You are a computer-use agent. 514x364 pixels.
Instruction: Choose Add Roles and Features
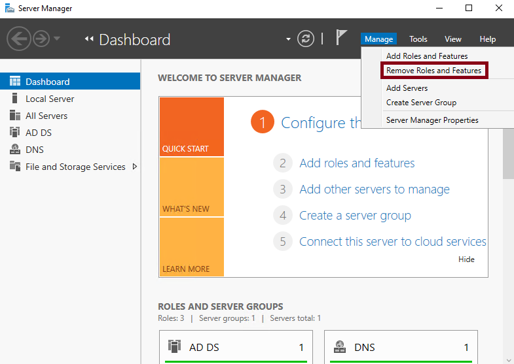click(427, 56)
